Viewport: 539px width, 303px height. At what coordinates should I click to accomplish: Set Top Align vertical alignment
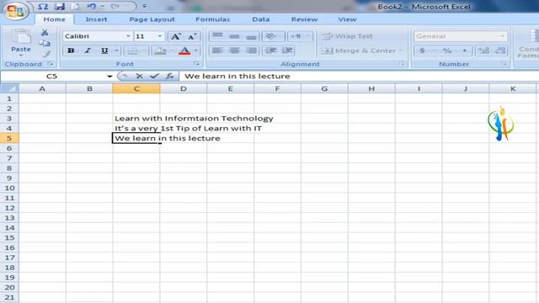coord(217,36)
